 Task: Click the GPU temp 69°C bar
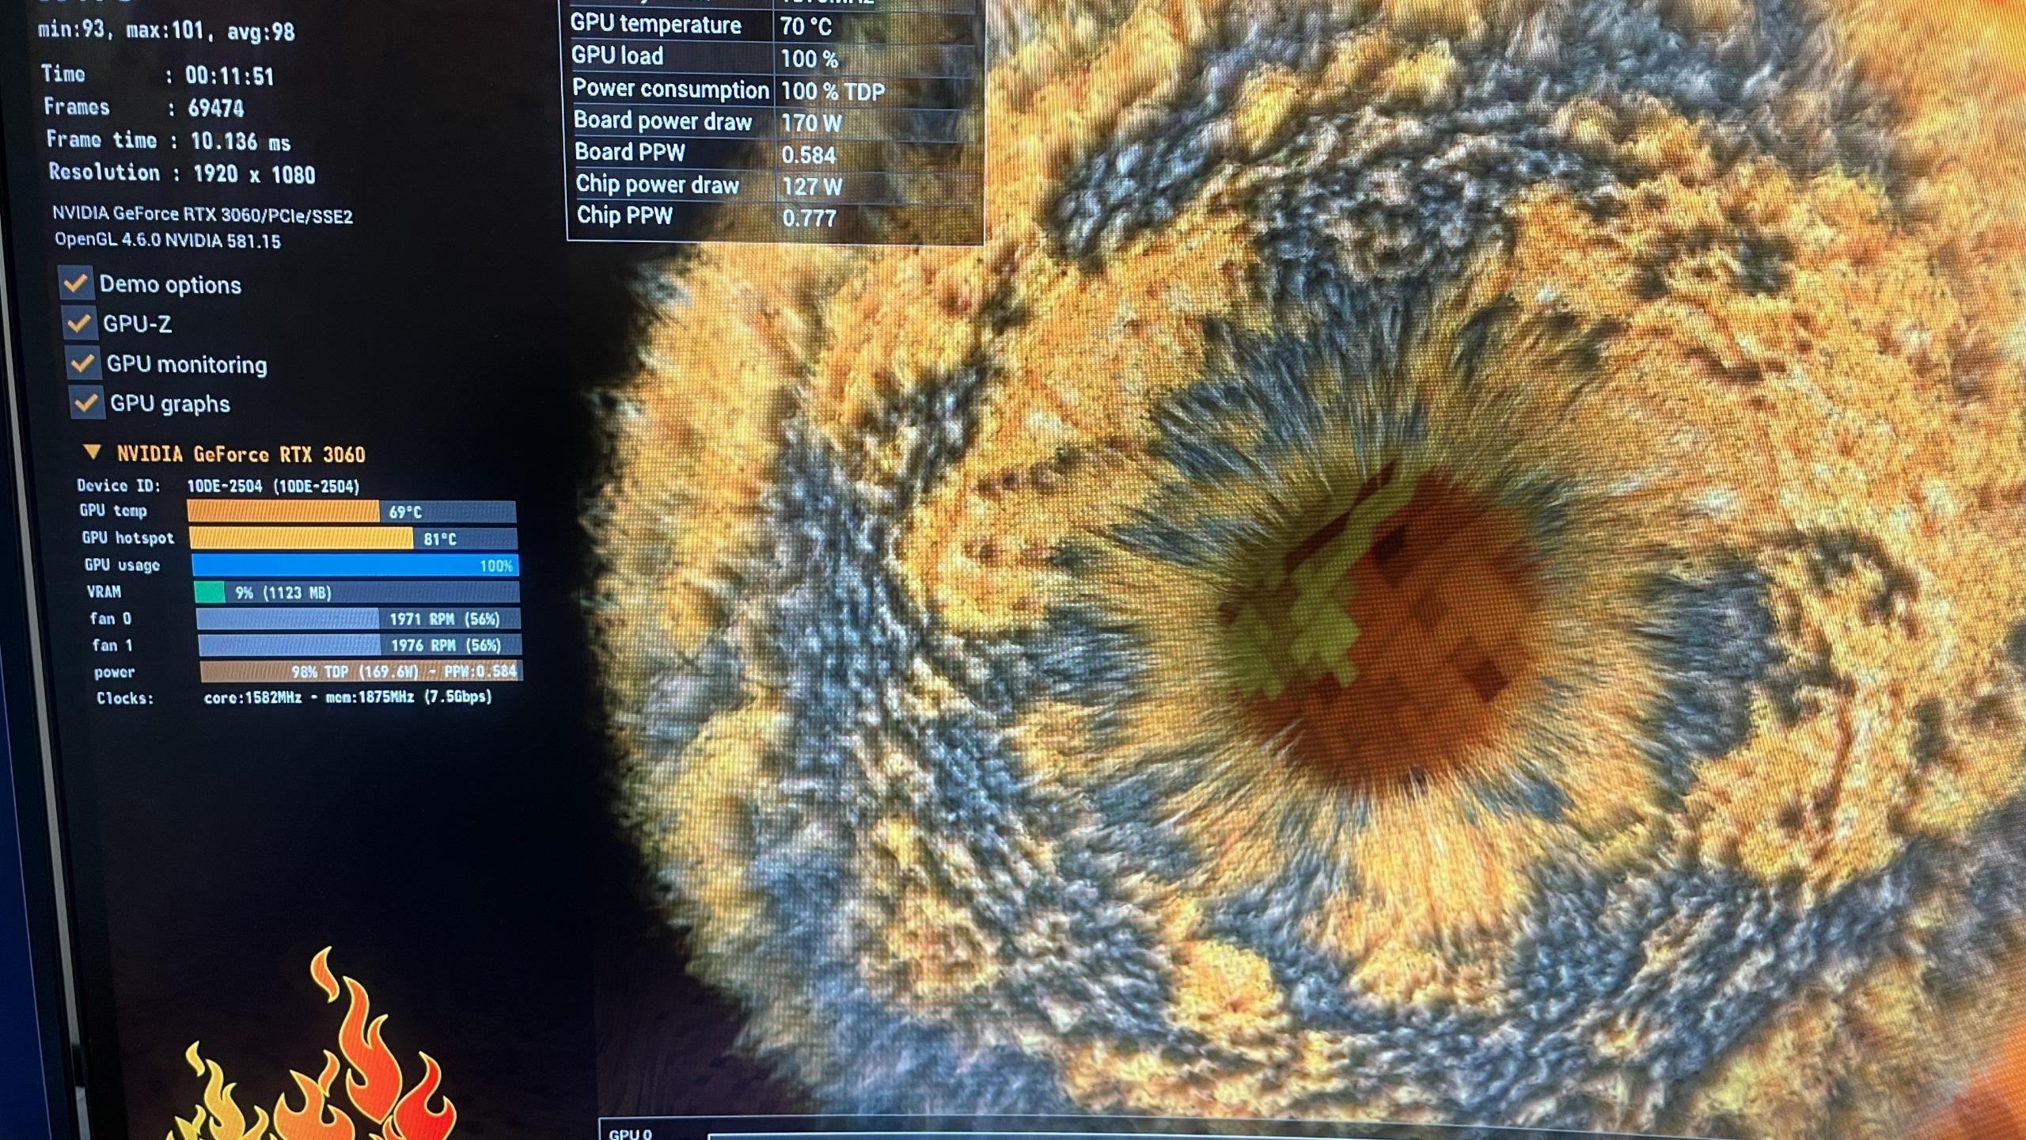(x=351, y=511)
